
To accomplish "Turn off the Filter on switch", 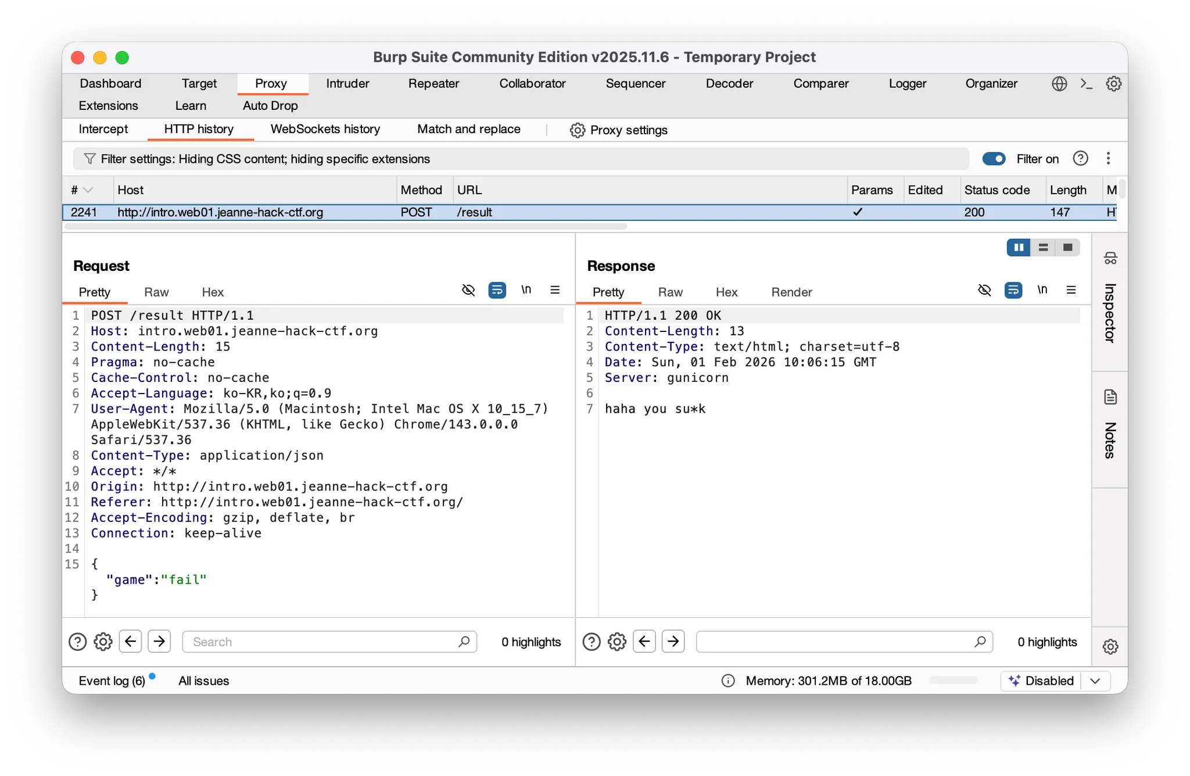I will point(994,159).
